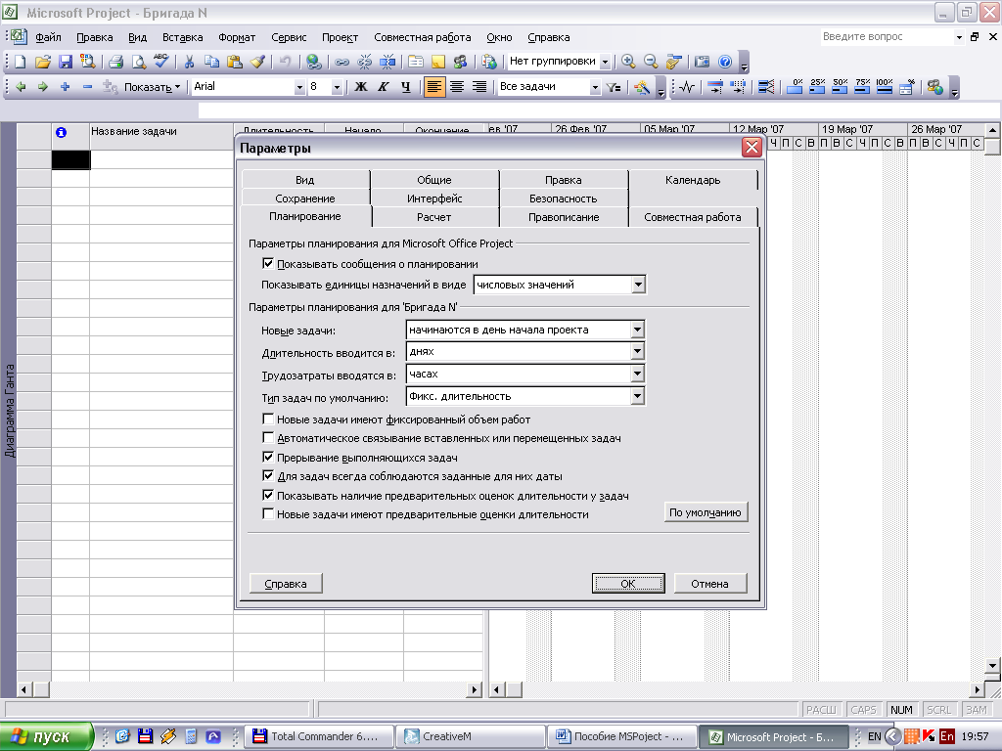The height and width of the screenshot is (751, 1002).
Task: Enable 'Новые задачи имеют фиксированный объем работ'
Action: [268, 420]
